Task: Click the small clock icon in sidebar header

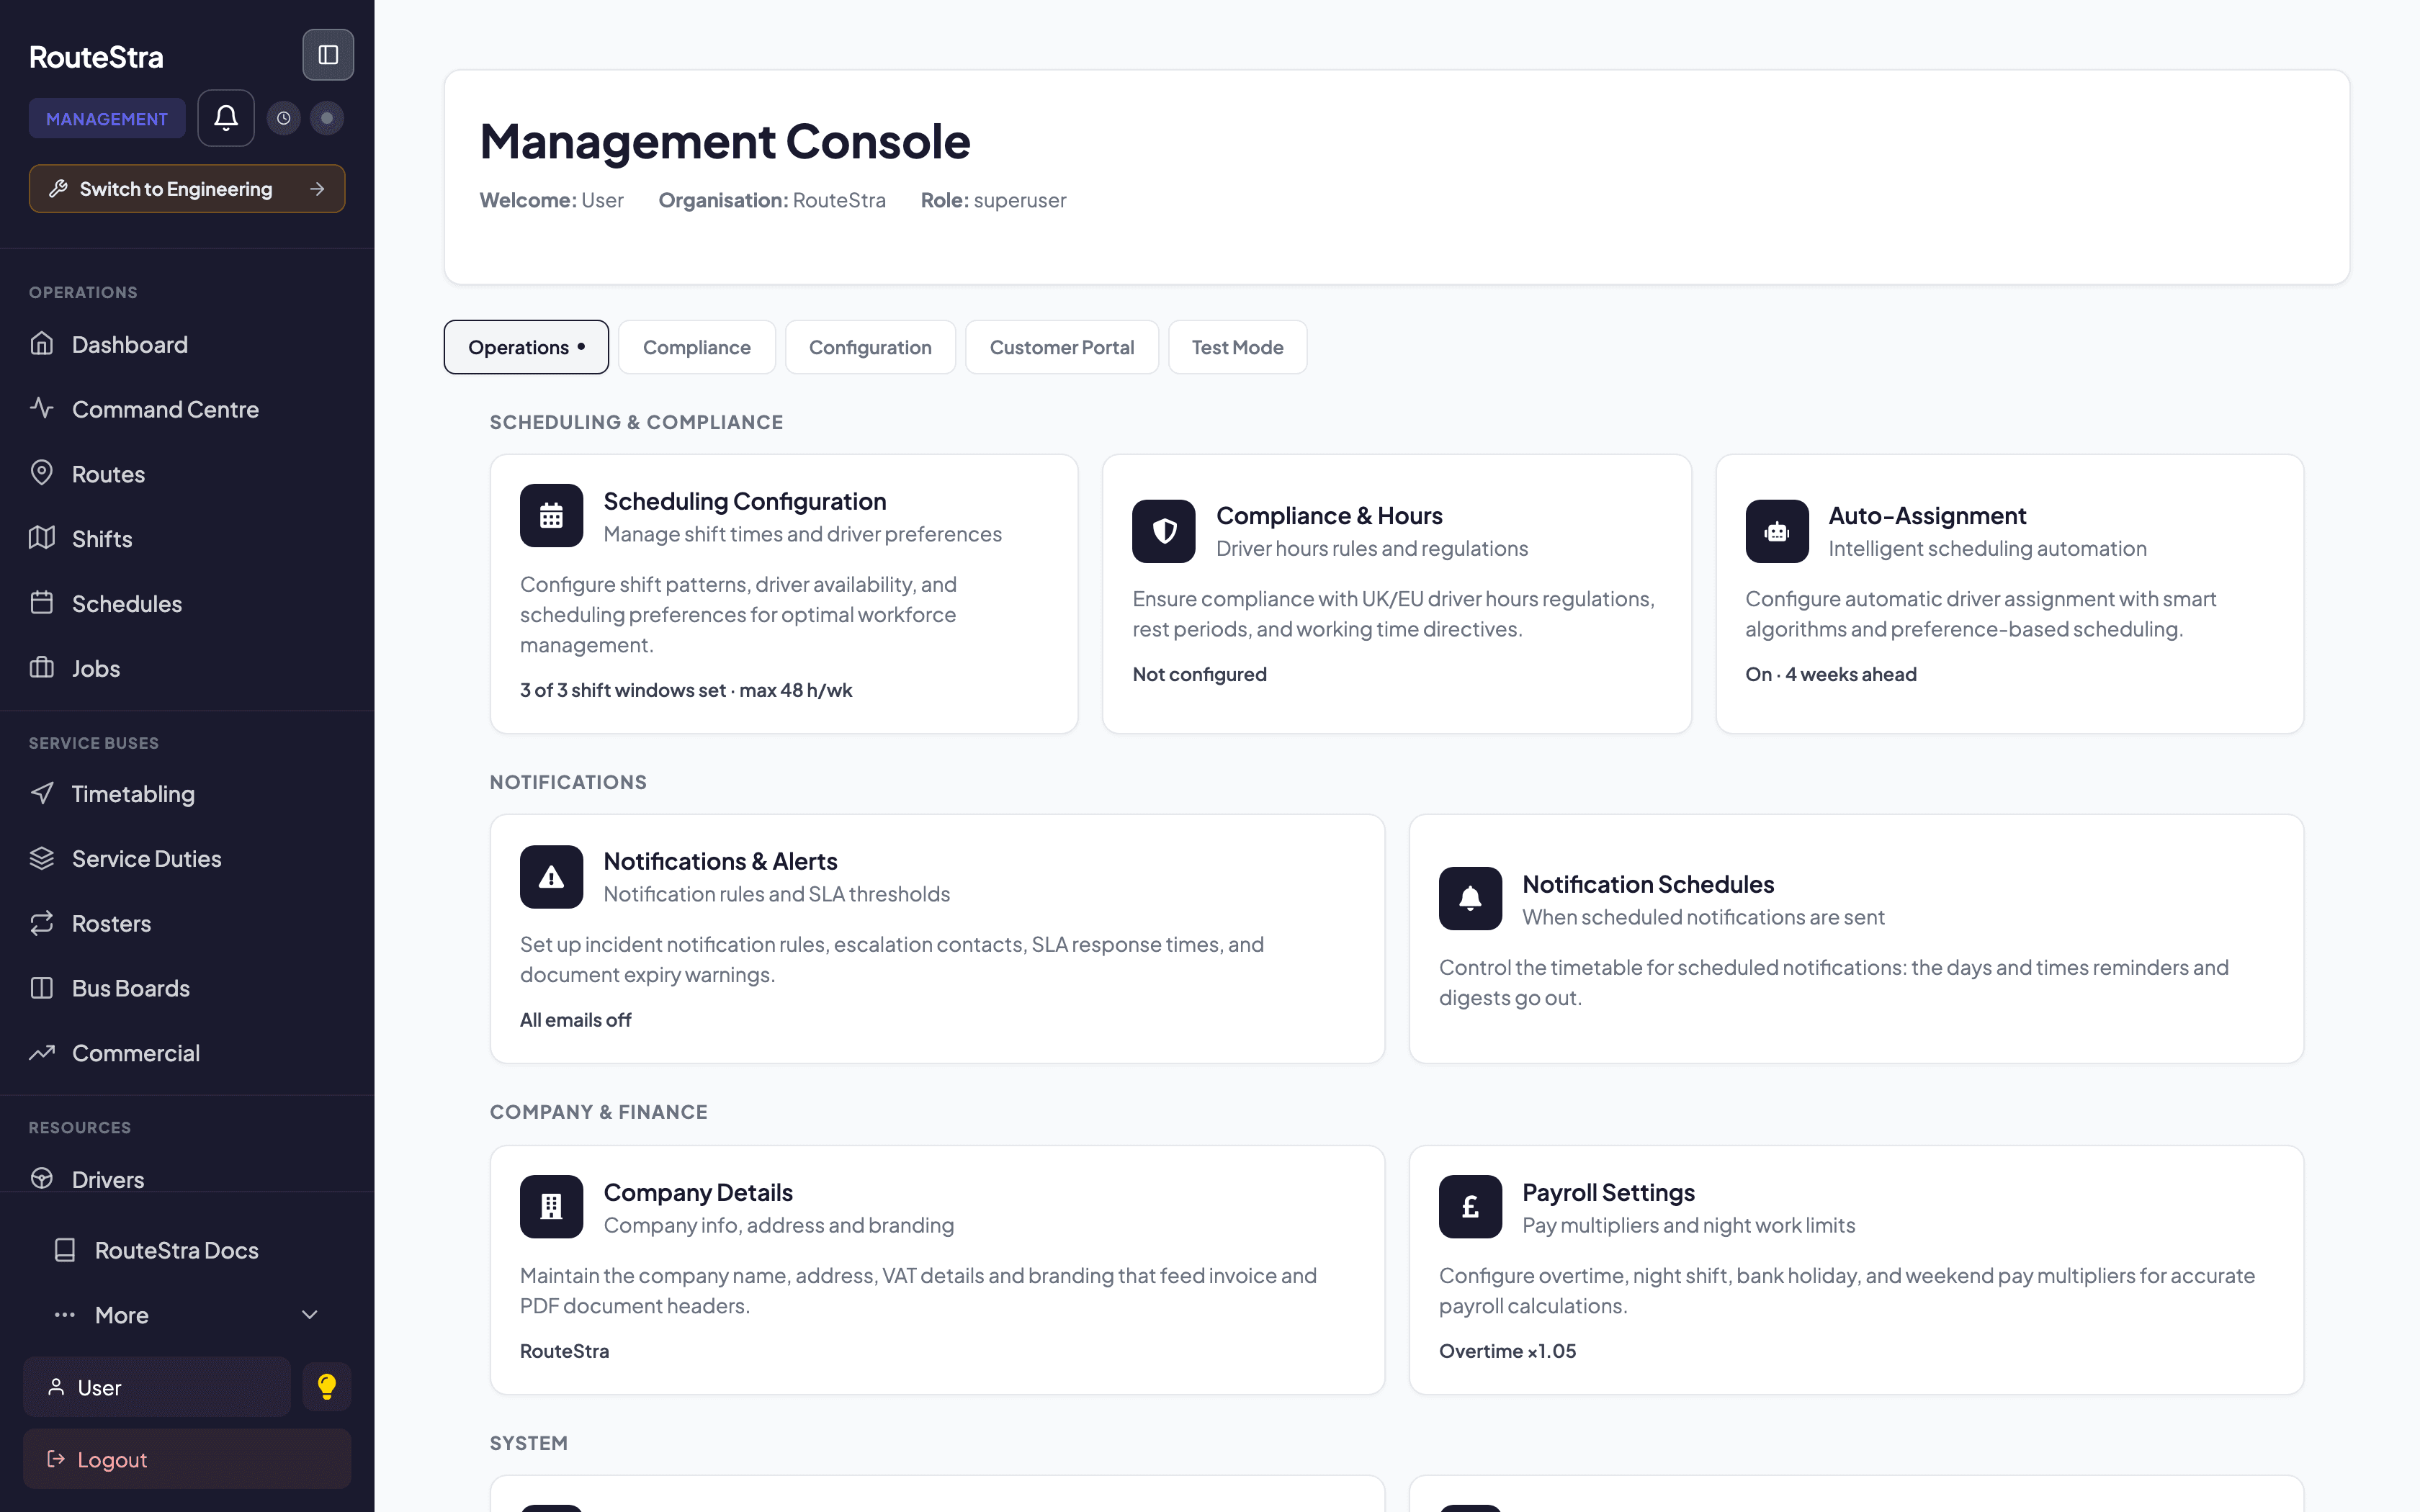Action: click(284, 118)
